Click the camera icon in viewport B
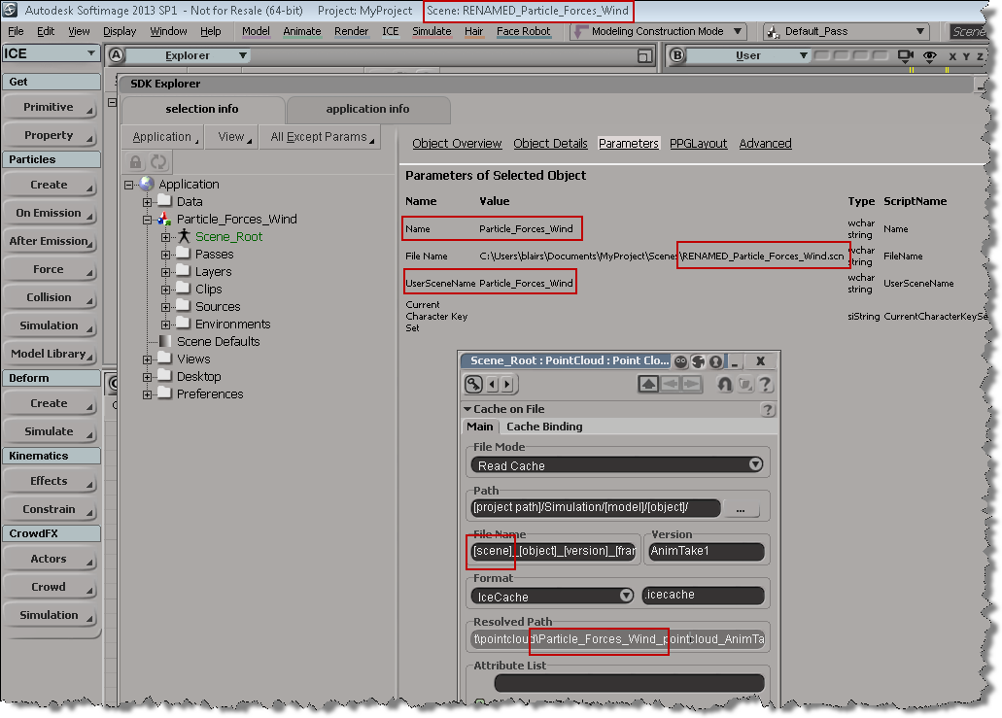This screenshot has height=718, width=1002. point(907,56)
